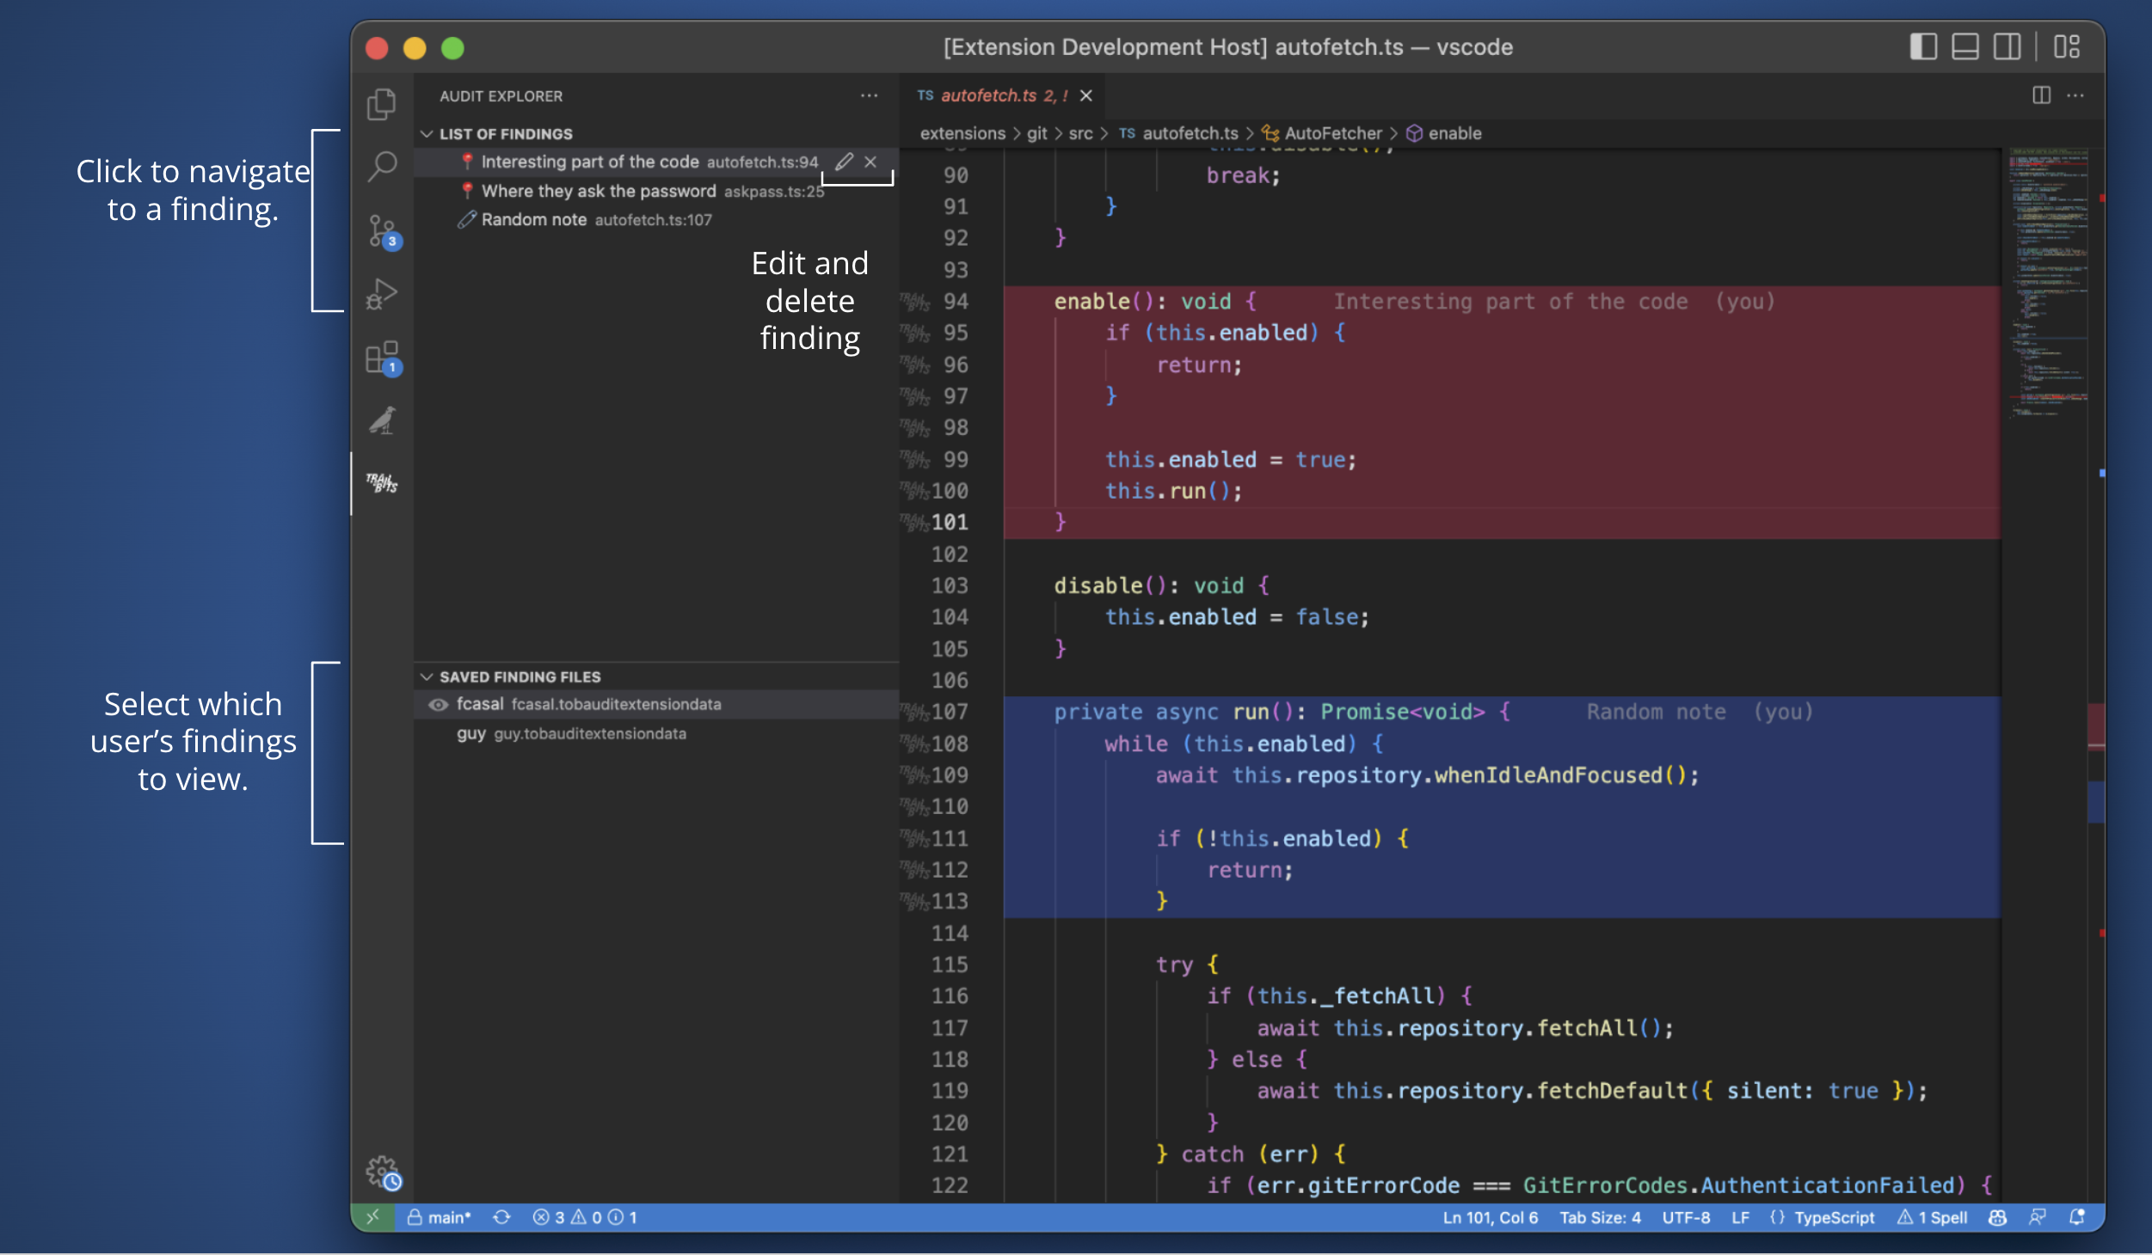
Task: Toggle the Panel layout button
Action: click(x=1965, y=46)
